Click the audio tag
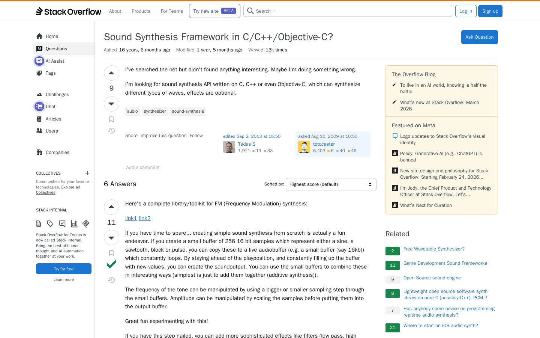The width and height of the screenshot is (540, 338). (132, 111)
